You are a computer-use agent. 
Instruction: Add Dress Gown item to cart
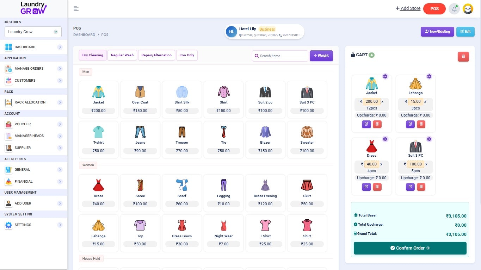[x=182, y=233]
